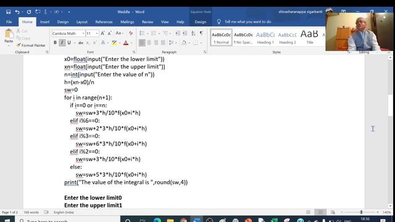Increase paragraph indent
This screenshot has height=222, width=395.
coord(185,33)
